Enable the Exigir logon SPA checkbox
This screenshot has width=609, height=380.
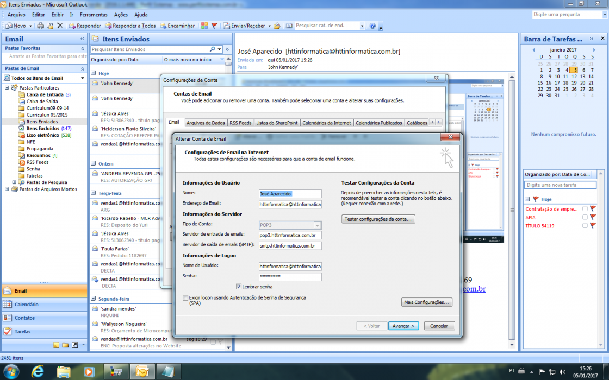185,298
